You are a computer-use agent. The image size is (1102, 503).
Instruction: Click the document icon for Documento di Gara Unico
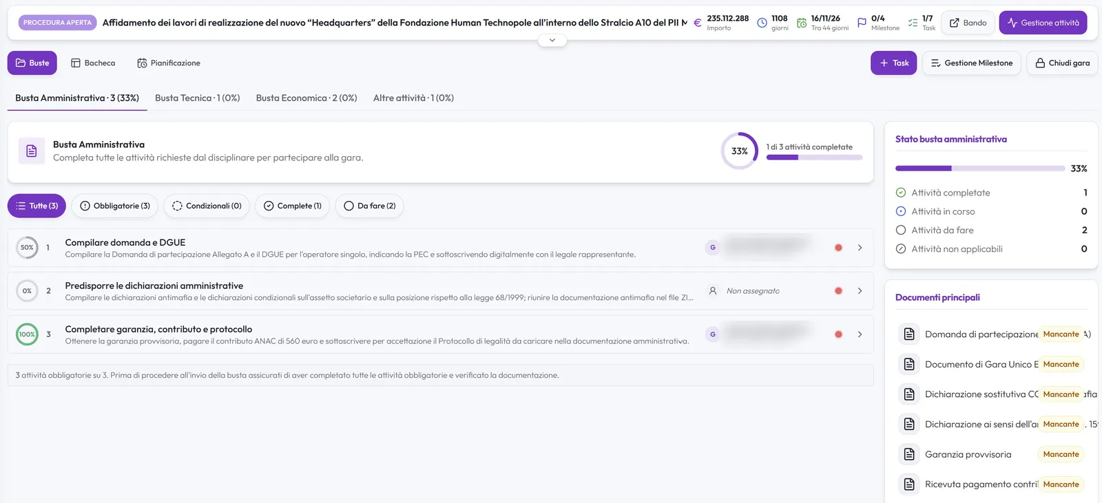(909, 364)
